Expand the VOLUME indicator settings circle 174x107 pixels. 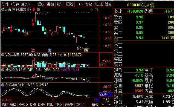pos(3,55)
